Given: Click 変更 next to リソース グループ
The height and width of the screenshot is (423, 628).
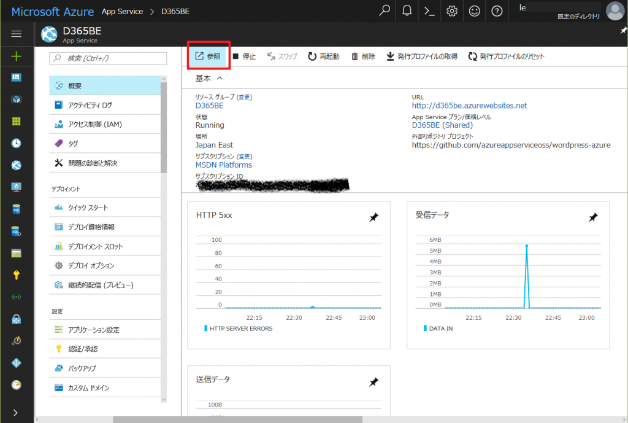Looking at the screenshot, I should (x=244, y=97).
